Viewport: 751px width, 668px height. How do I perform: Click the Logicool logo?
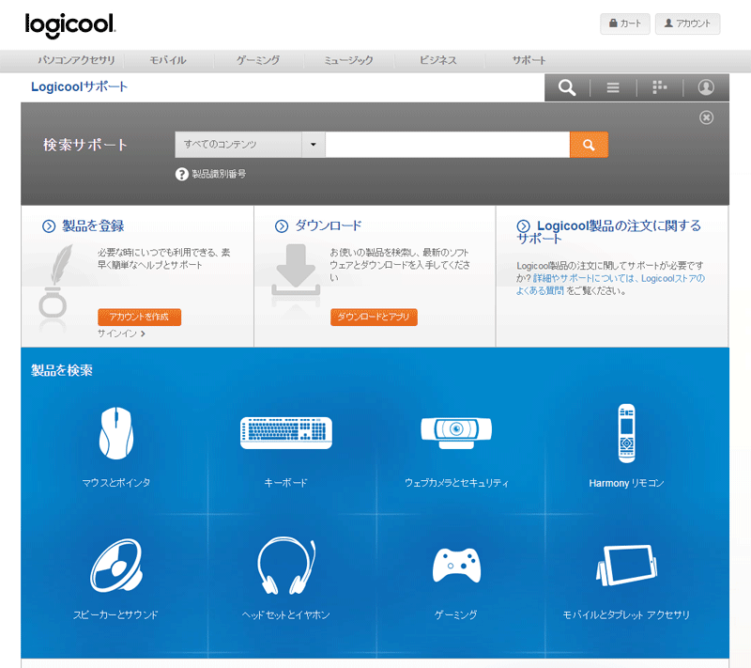(x=69, y=25)
